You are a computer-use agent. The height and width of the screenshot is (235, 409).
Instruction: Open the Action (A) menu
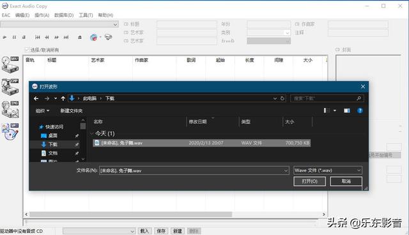point(42,15)
